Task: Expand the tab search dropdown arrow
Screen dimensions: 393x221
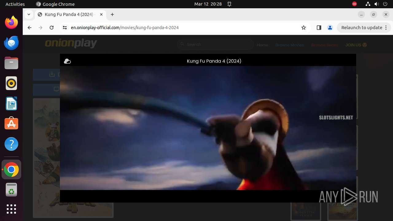Action: (29, 14)
